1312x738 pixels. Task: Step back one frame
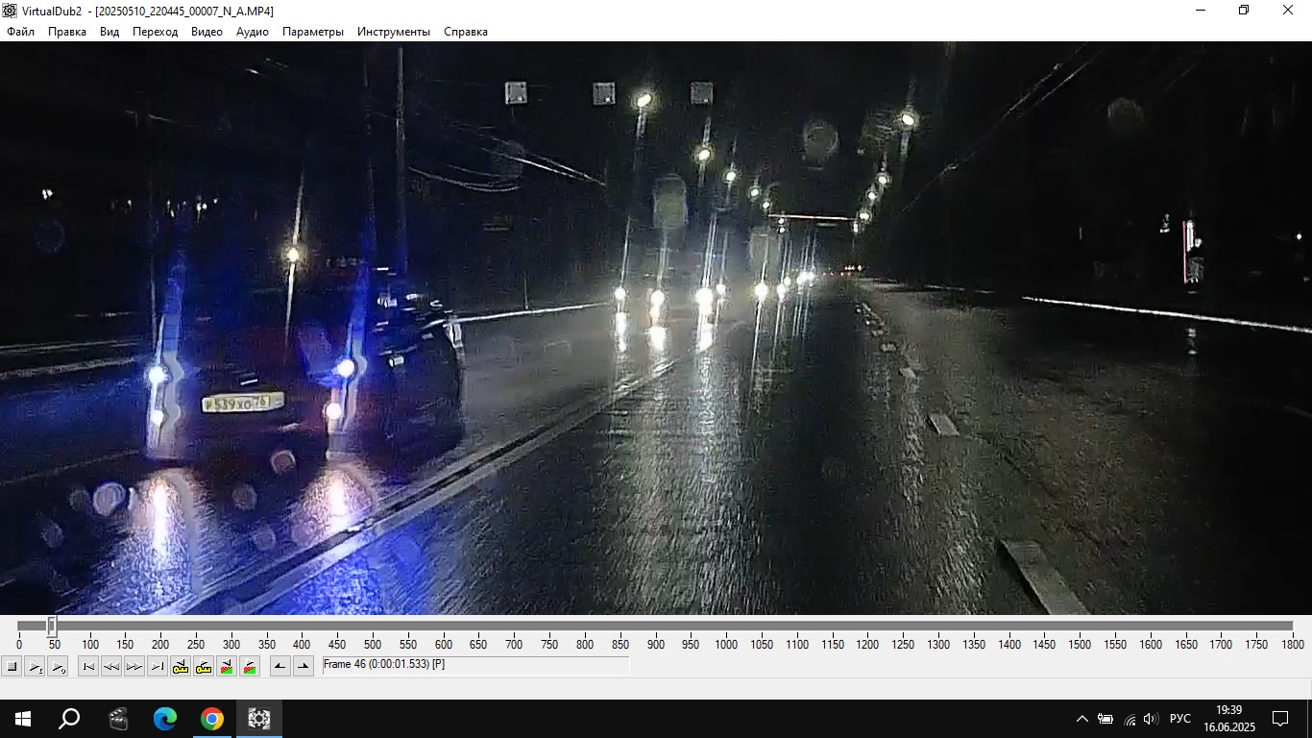click(111, 666)
